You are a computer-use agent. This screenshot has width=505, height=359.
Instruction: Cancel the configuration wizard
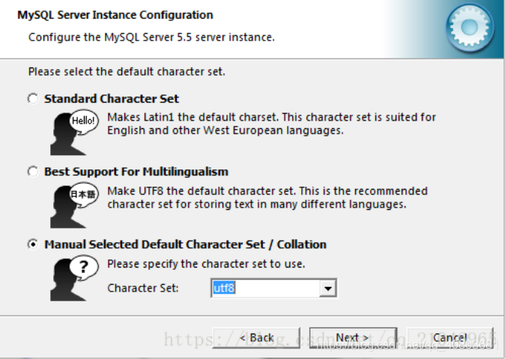pyautogui.click(x=450, y=338)
